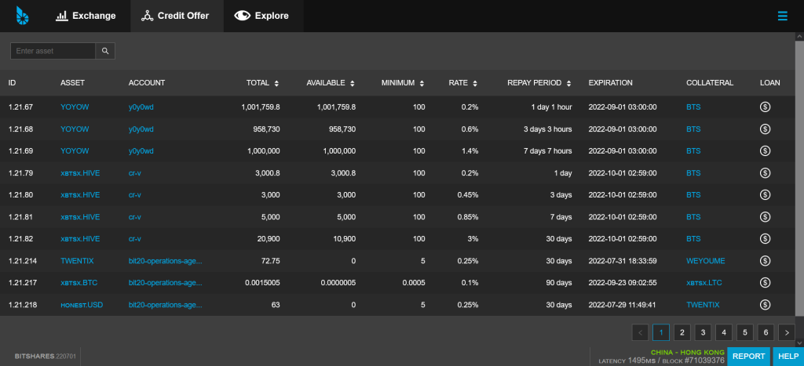
Task: Go to pagination page 3
Action: coord(703,333)
